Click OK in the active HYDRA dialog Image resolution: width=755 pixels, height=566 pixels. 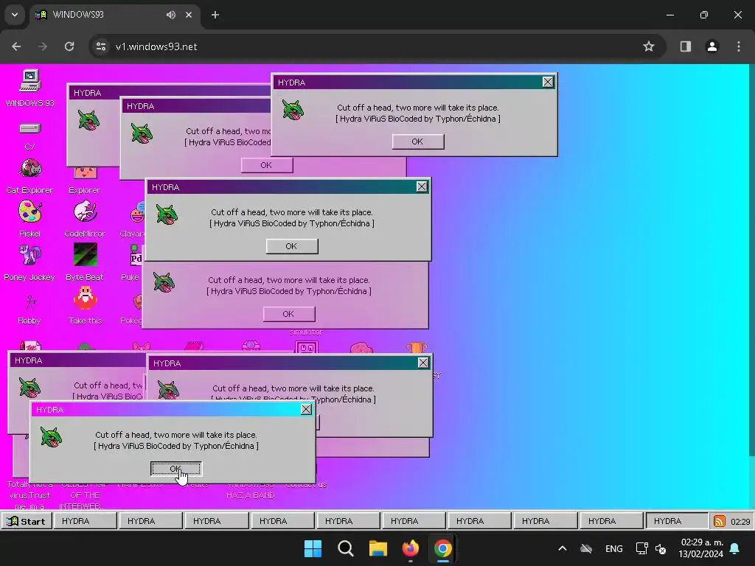click(x=175, y=468)
